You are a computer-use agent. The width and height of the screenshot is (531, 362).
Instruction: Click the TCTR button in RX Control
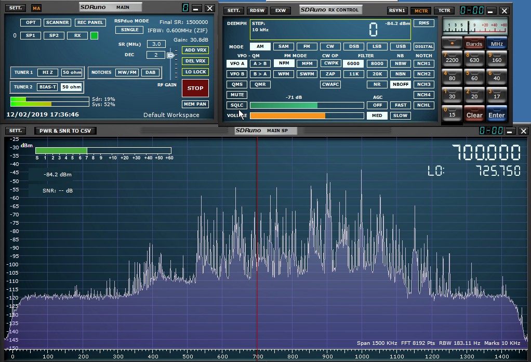(444, 10)
